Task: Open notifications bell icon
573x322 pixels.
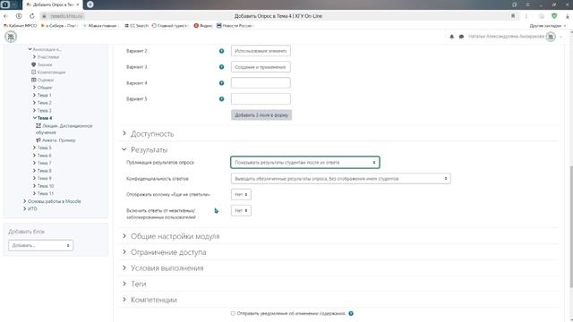Action: (451, 37)
